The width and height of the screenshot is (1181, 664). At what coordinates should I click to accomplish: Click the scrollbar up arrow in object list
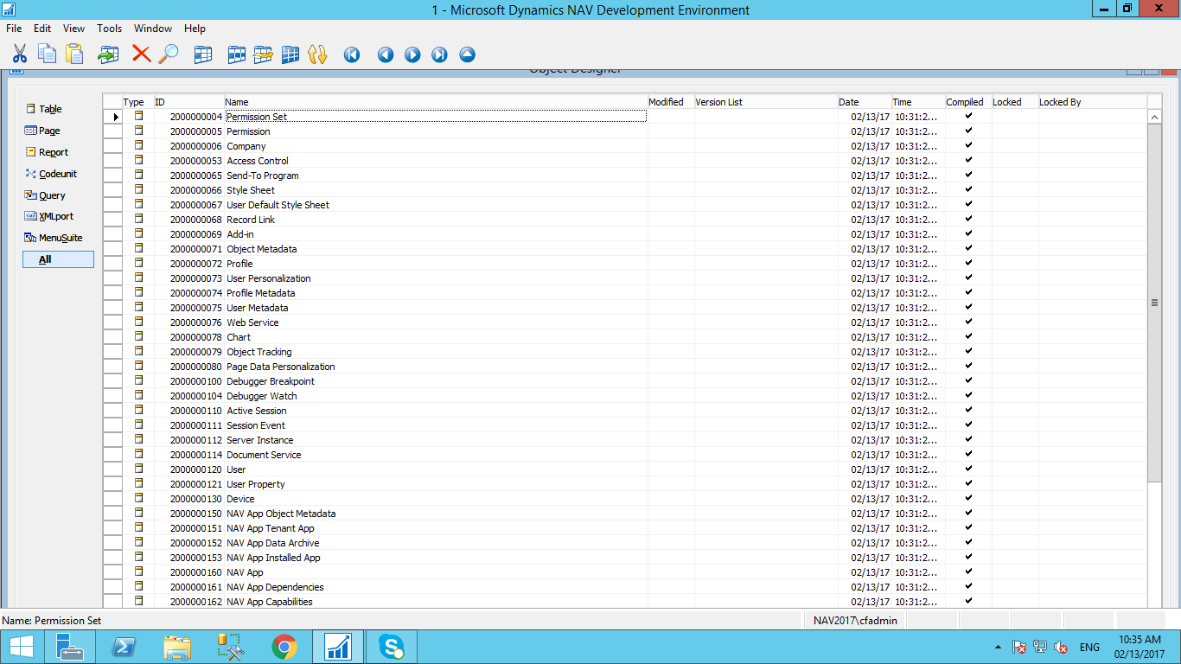[x=1154, y=117]
